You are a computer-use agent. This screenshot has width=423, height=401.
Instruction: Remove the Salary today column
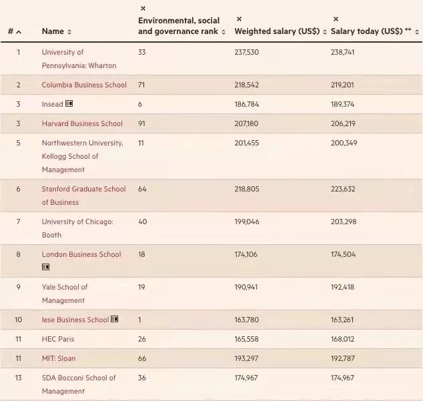(x=336, y=19)
